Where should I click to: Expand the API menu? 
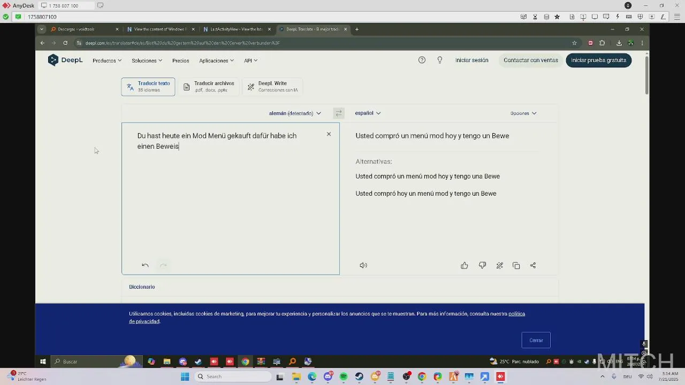tap(250, 61)
